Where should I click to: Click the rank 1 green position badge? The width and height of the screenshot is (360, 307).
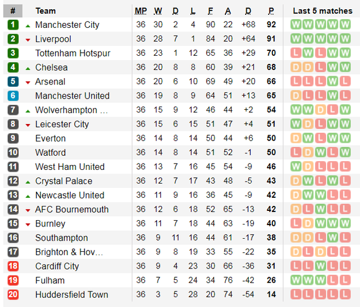(x=13, y=25)
